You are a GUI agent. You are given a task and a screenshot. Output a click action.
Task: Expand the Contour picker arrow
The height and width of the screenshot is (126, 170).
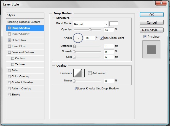[83, 73]
